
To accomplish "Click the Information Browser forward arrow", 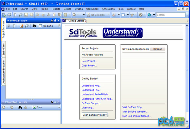I will tap(12, 107).
